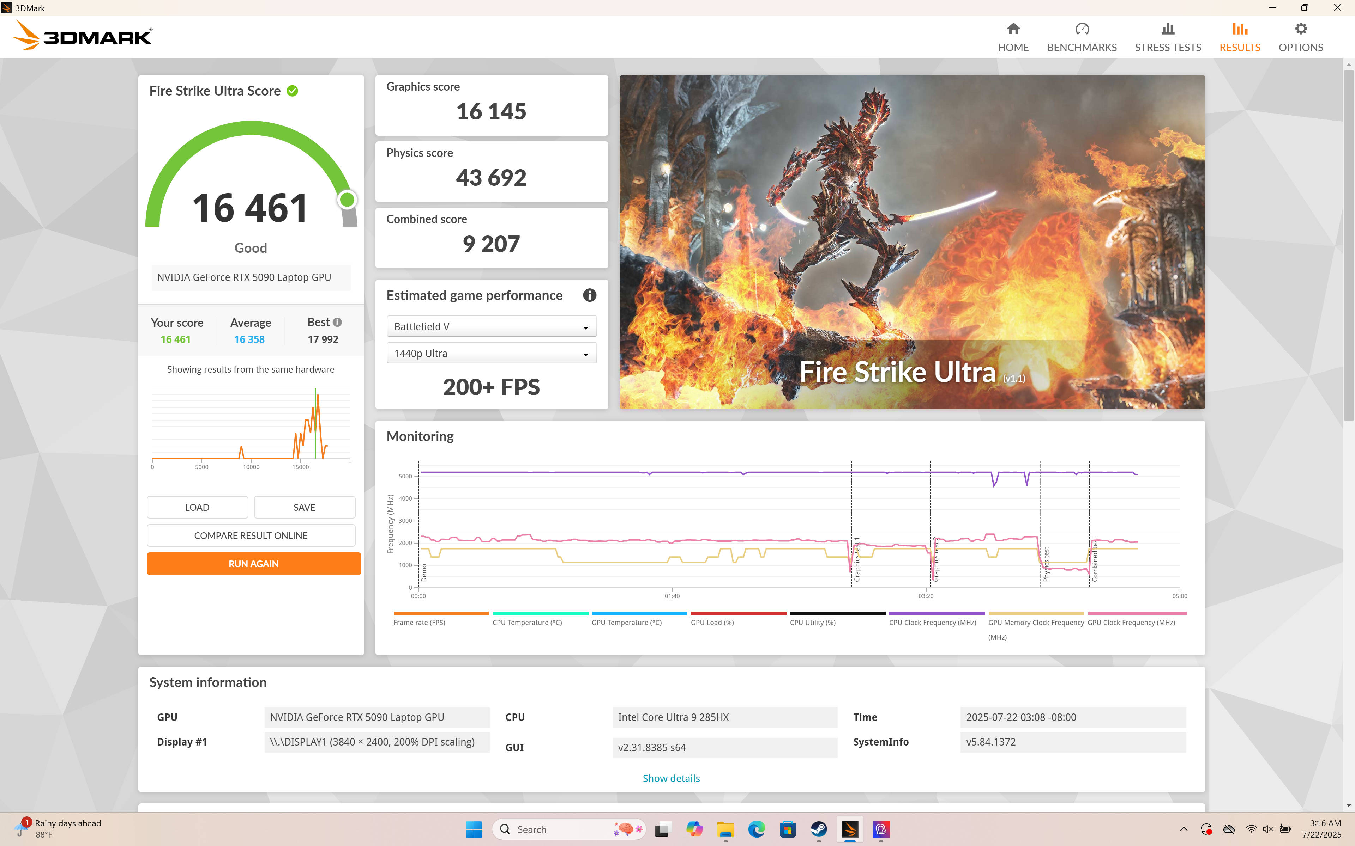This screenshot has width=1355, height=846.
Task: Open Steam from the taskbar
Action: click(x=819, y=829)
